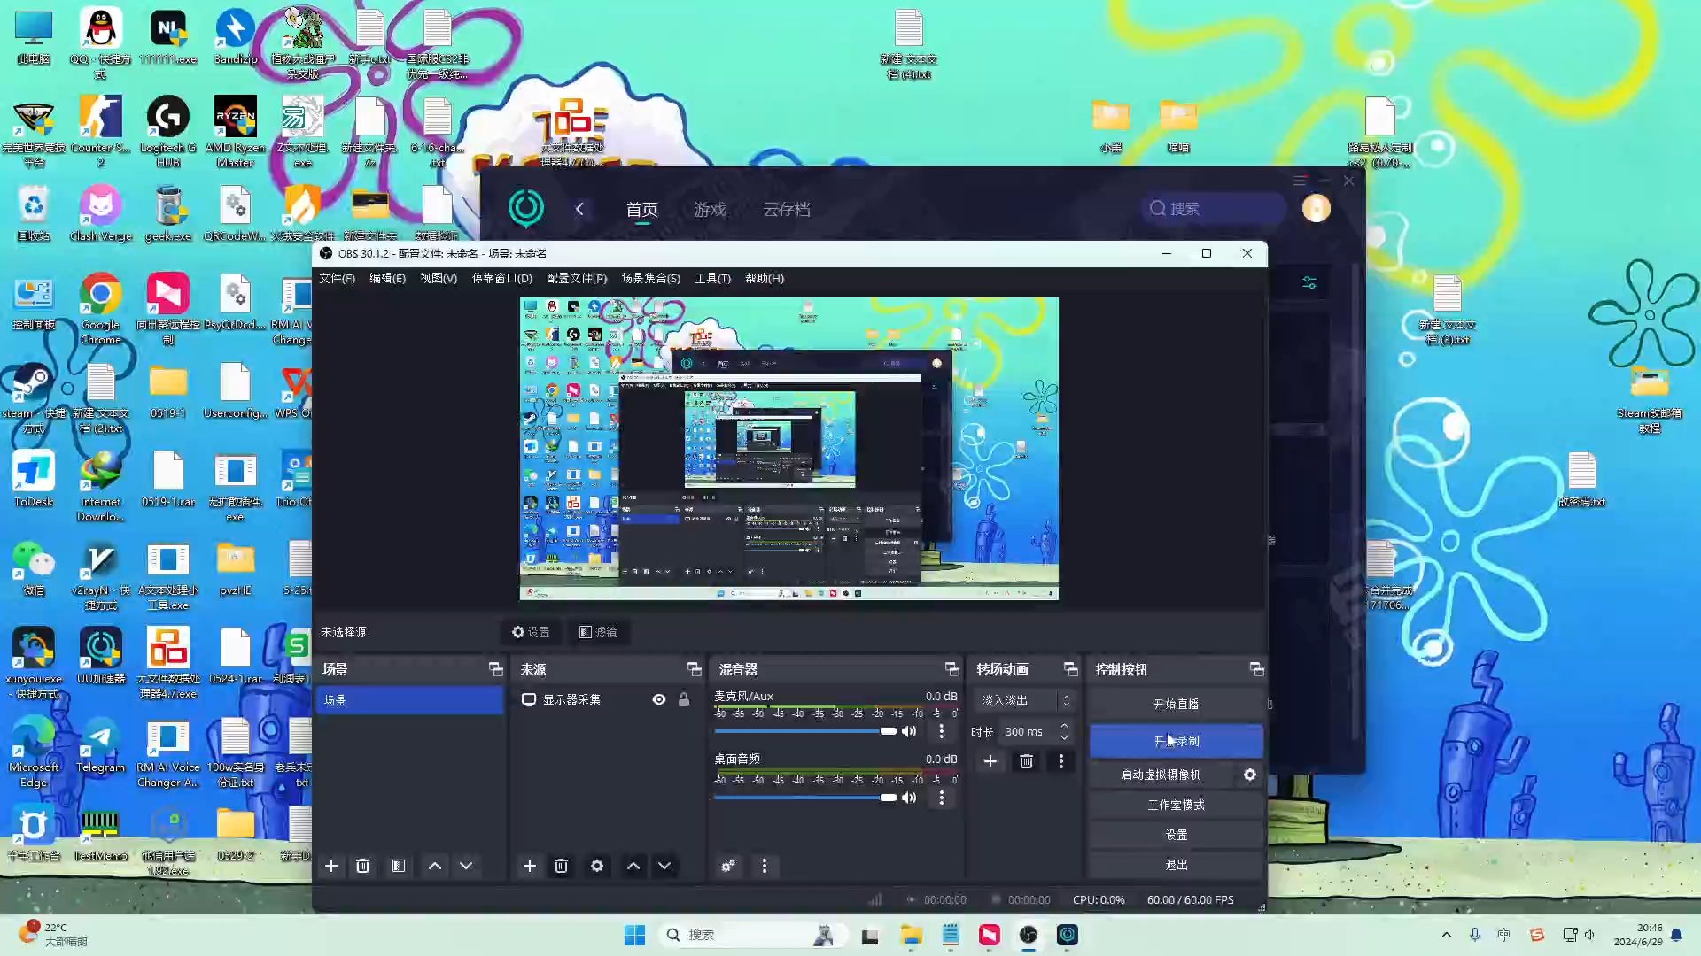
Task: Open 设置 in controls panel
Action: pyautogui.click(x=1176, y=835)
